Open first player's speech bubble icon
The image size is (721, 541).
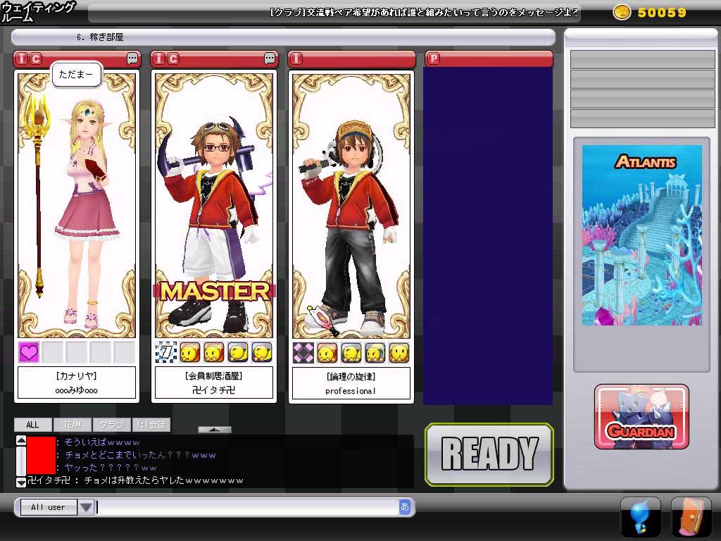coord(132,58)
